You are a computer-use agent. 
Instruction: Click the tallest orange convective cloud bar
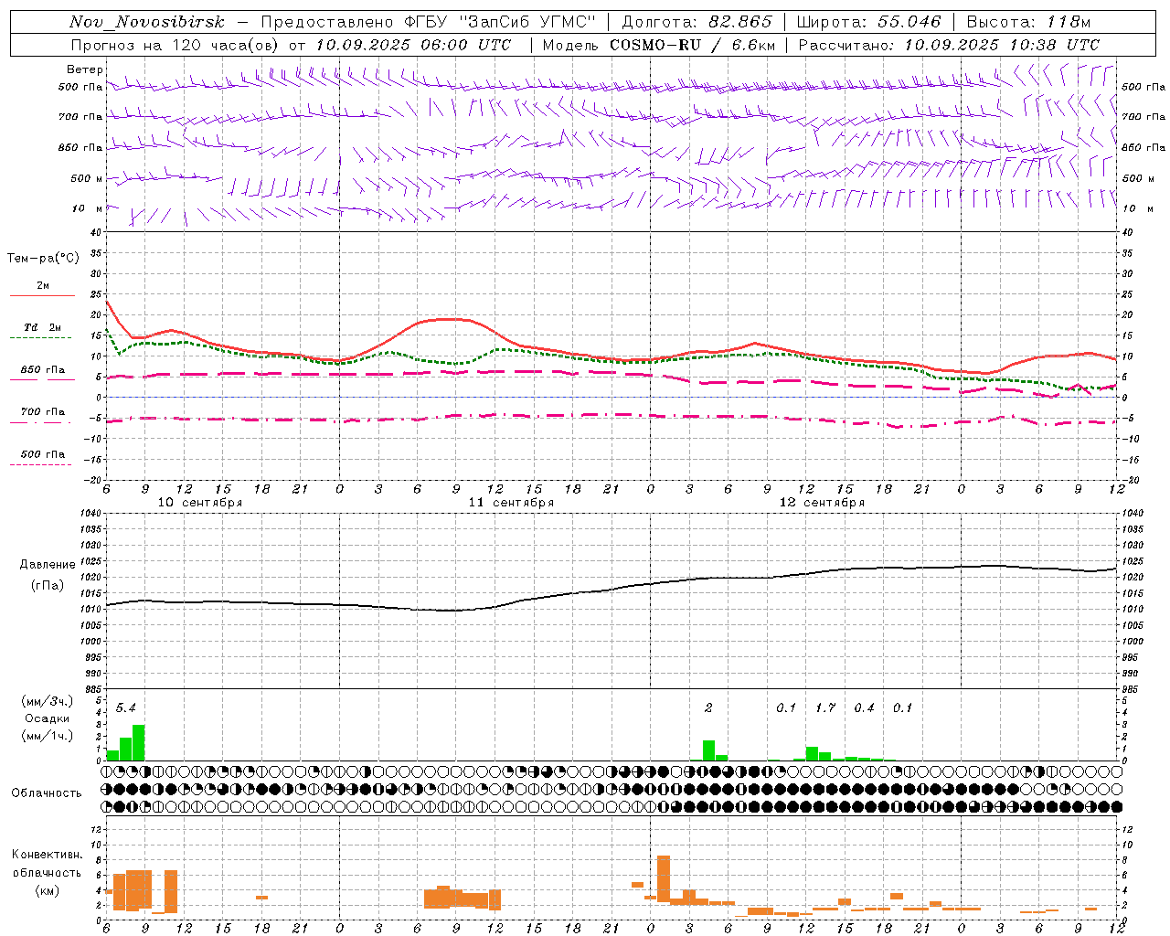coord(664,878)
